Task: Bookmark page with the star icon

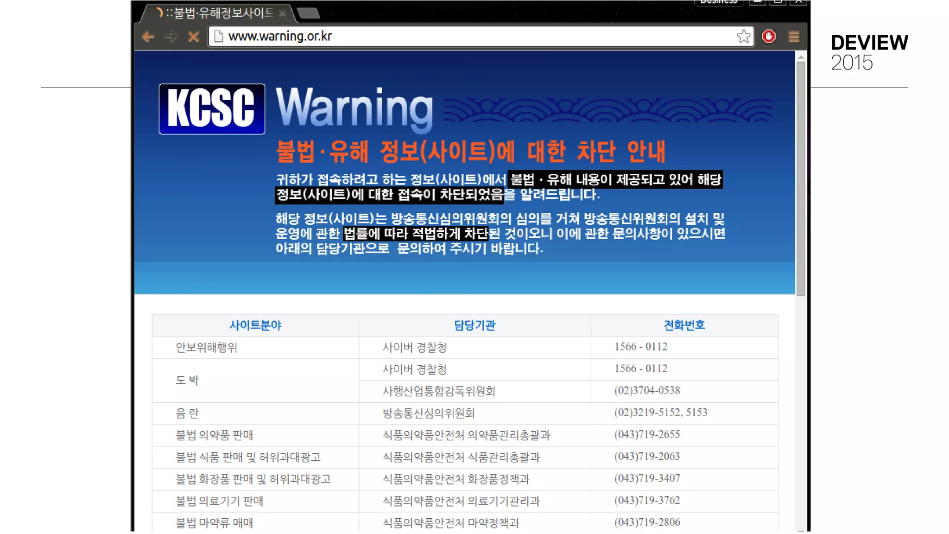Action: pyautogui.click(x=743, y=36)
